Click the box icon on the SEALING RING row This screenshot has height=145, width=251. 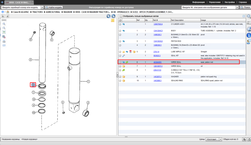point(123,81)
